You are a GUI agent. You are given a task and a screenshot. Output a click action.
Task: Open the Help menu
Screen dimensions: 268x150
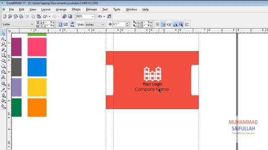[145, 10]
